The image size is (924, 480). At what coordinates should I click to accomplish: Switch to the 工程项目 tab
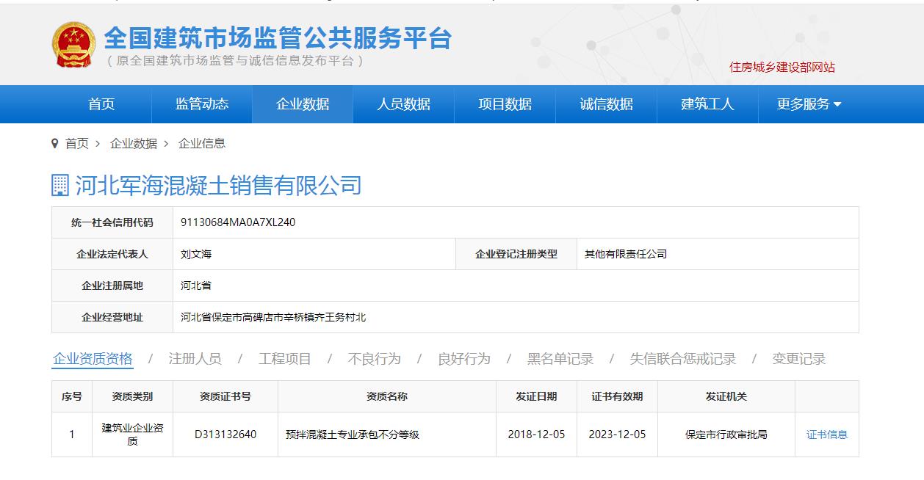coord(285,359)
